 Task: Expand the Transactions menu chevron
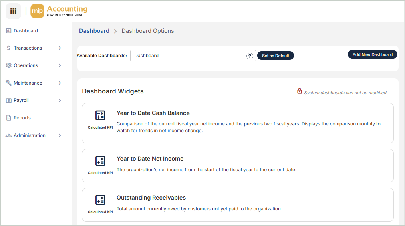point(60,48)
